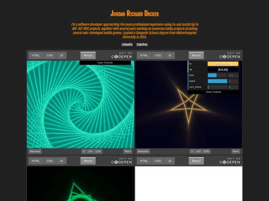
Task: Set 0.5× zoom under star pen
Action: point(199,151)
